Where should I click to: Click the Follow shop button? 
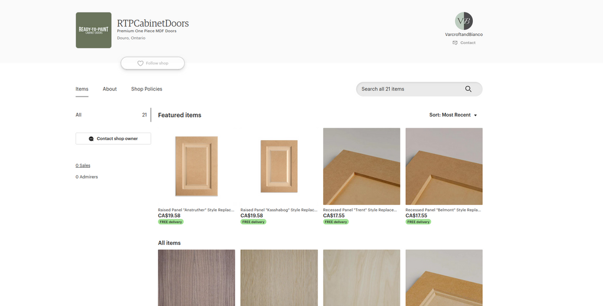(153, 64)
